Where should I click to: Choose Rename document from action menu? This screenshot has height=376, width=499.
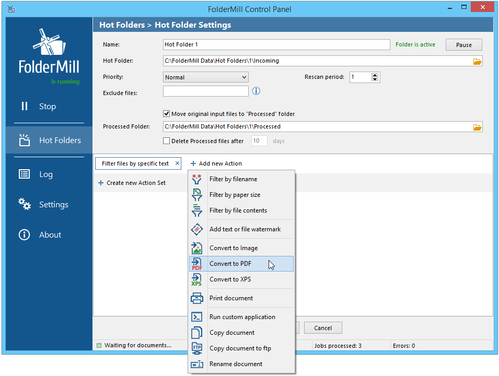click(x=236, y=364)
